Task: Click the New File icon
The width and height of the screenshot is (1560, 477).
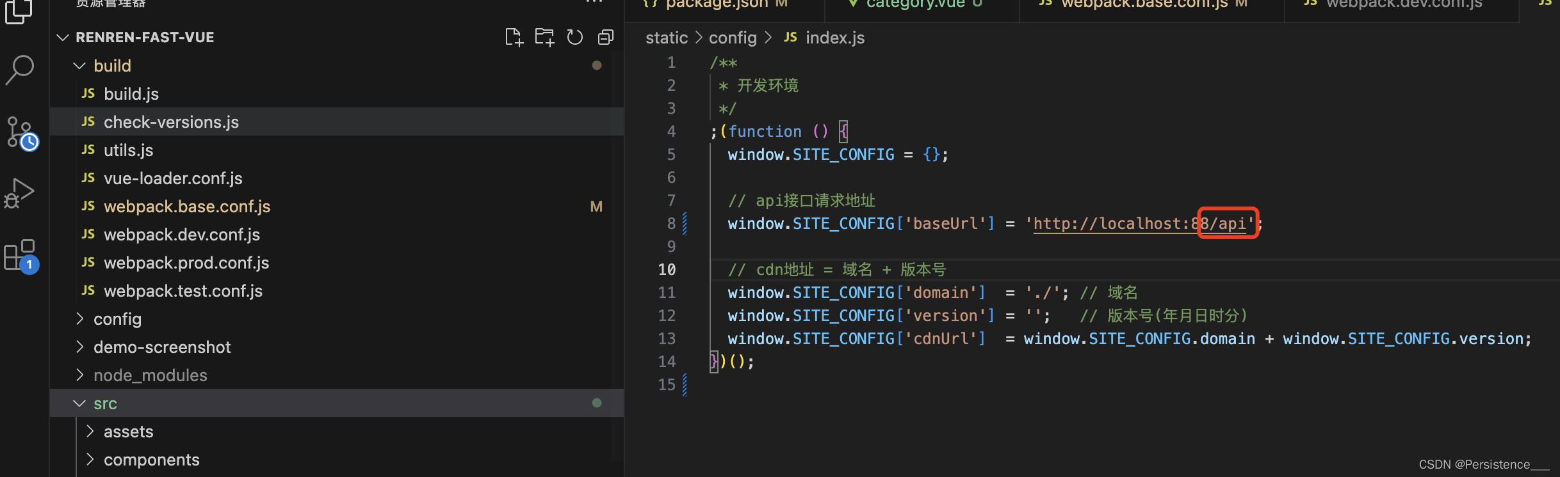Action: tap(514, 38)
